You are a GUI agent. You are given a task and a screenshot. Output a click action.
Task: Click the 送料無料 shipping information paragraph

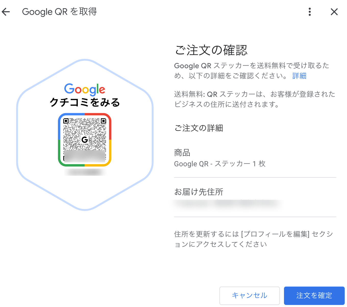click(254, 99)
